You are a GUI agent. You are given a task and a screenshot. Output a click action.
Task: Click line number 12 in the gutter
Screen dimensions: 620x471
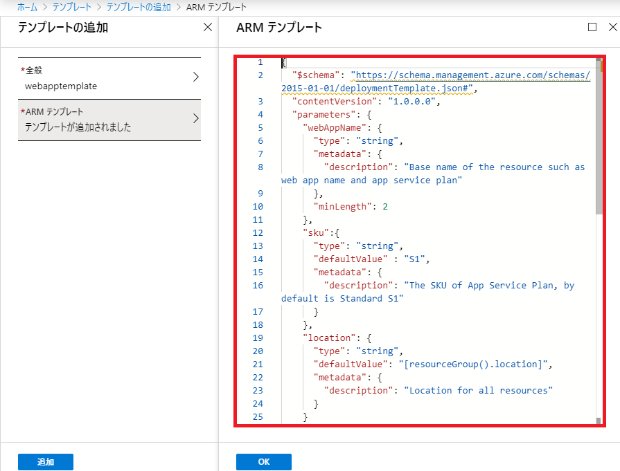(258, 233)
